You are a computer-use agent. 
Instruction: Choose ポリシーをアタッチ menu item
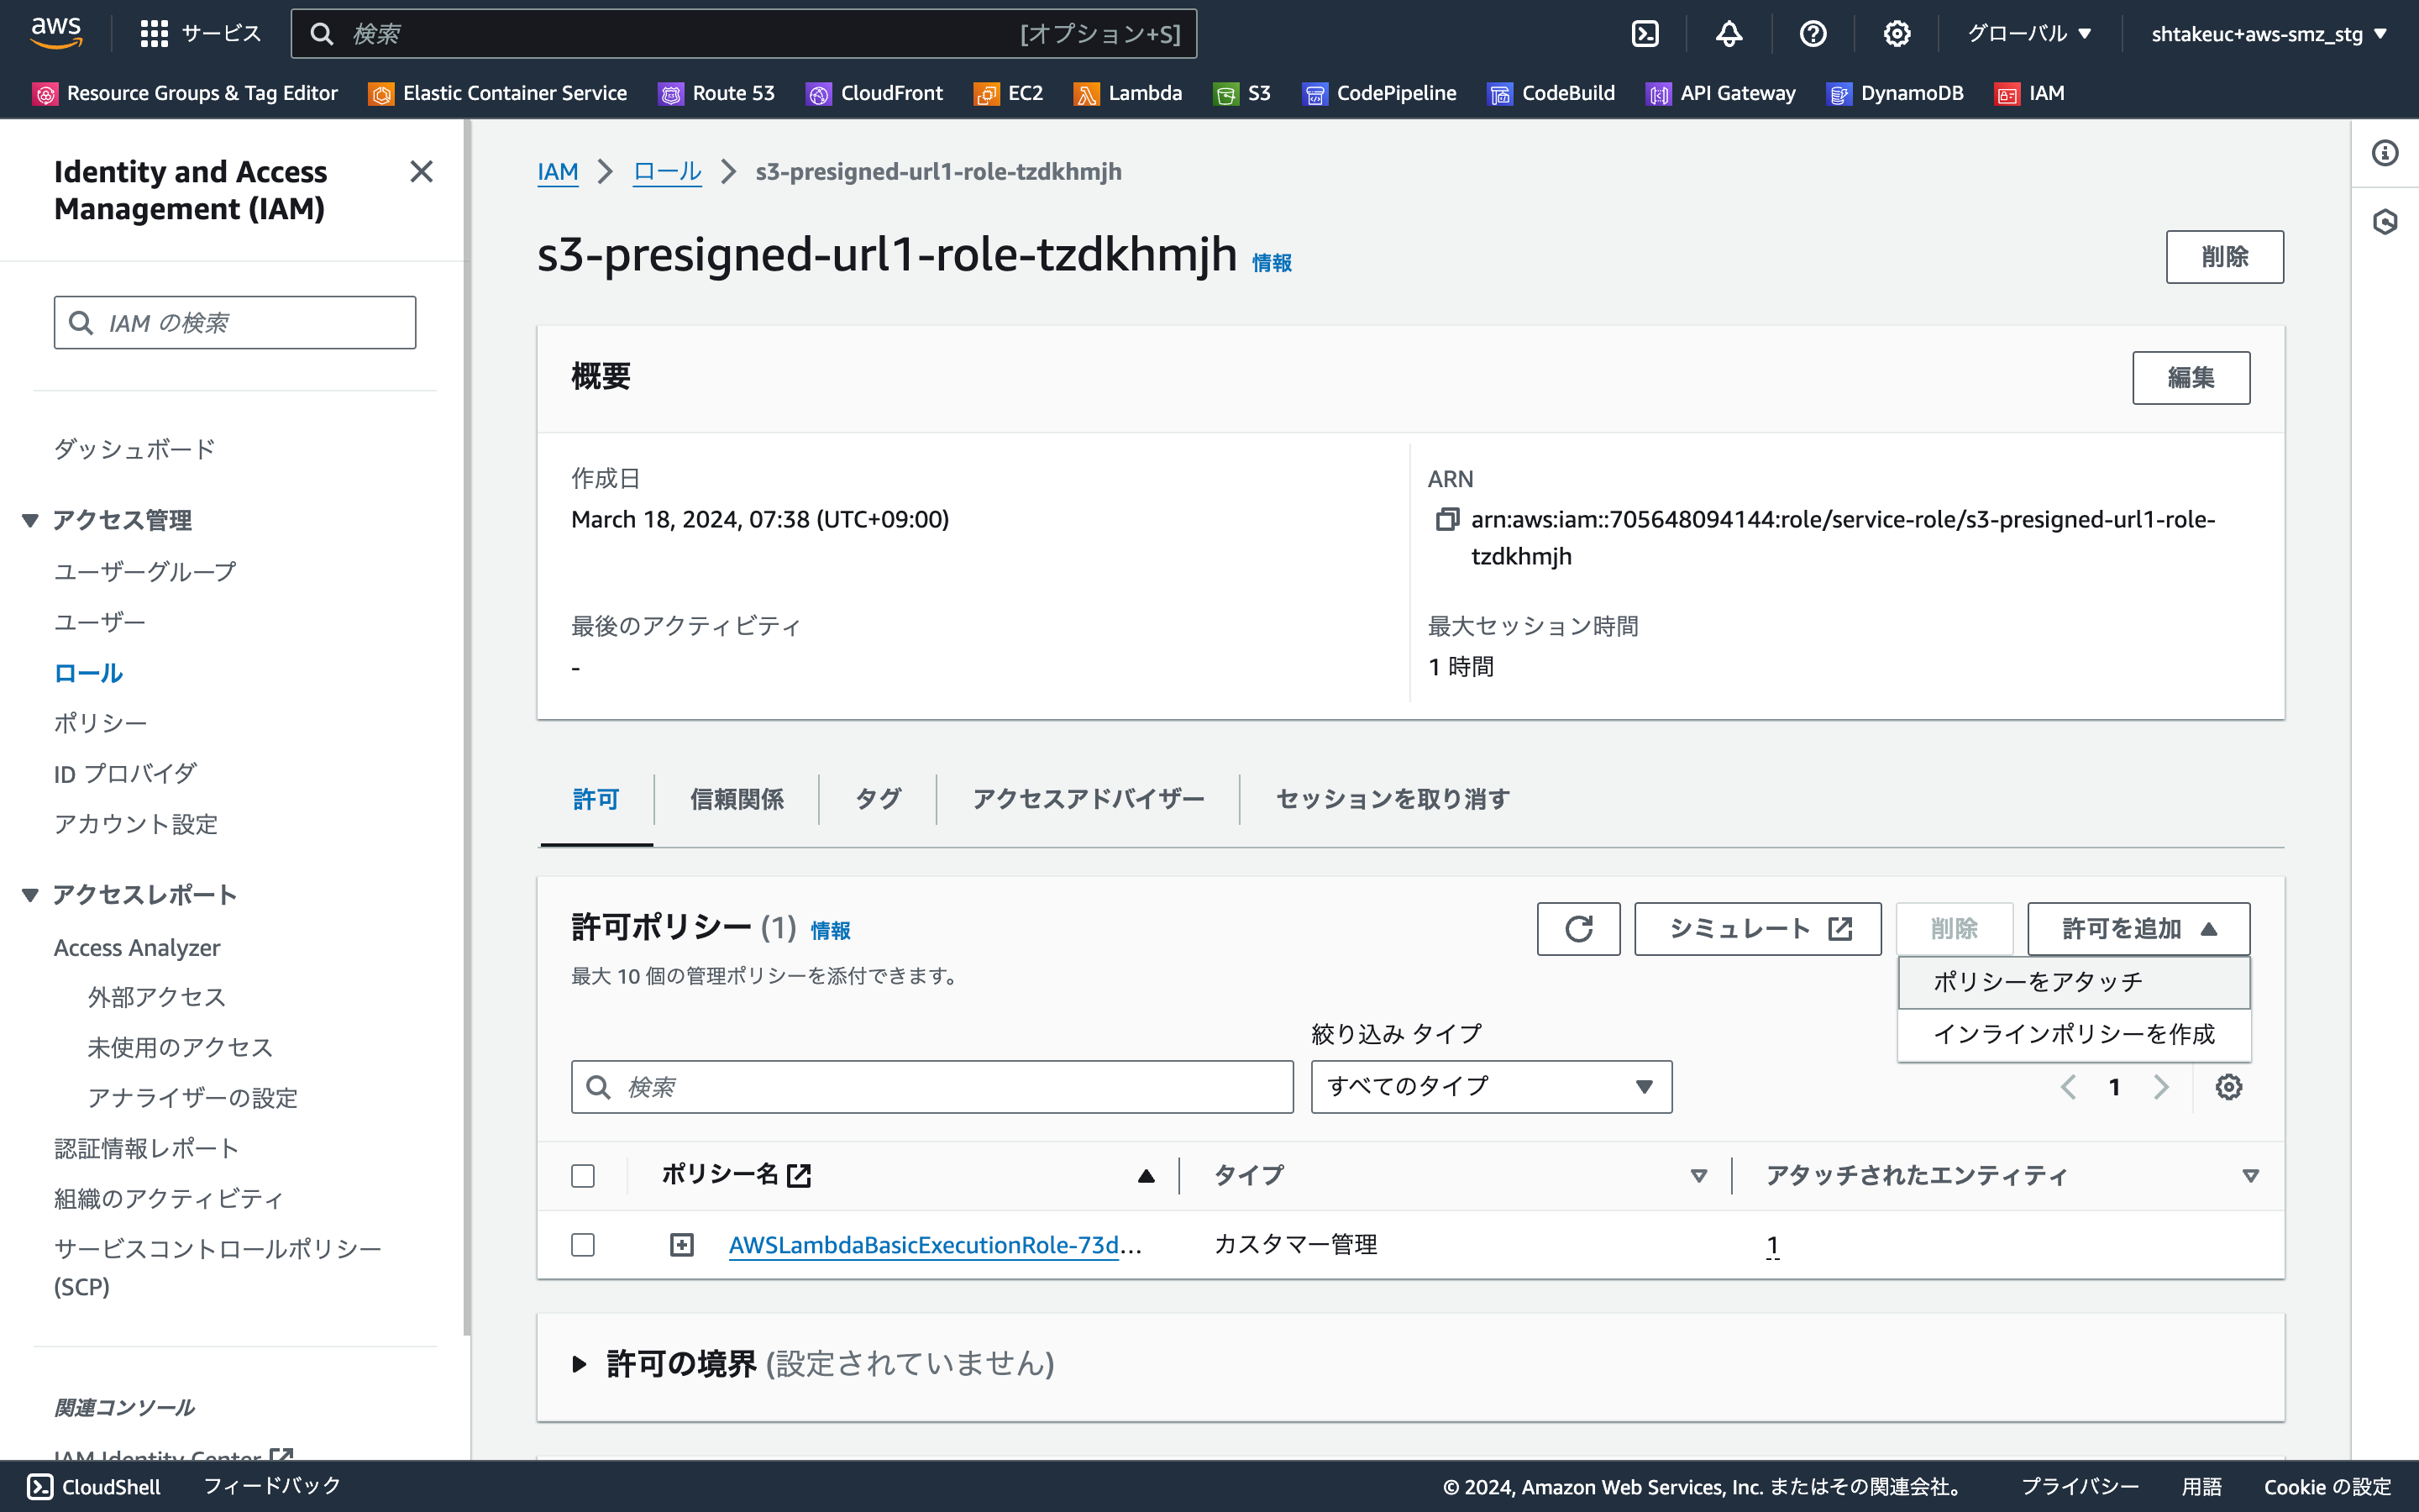[x=2074, y=983]
